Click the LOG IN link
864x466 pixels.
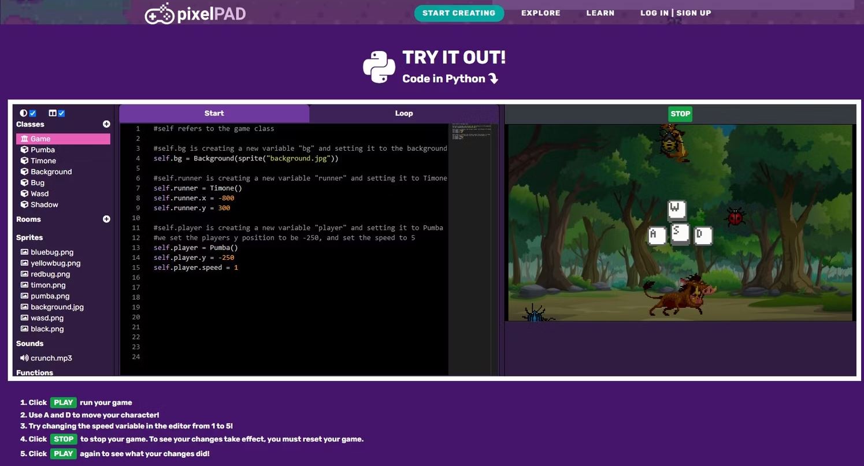pyautogui.click(x=654, y=13)
